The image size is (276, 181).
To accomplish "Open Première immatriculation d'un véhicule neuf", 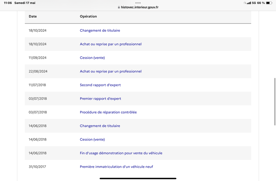I will (x=116, y=167).
